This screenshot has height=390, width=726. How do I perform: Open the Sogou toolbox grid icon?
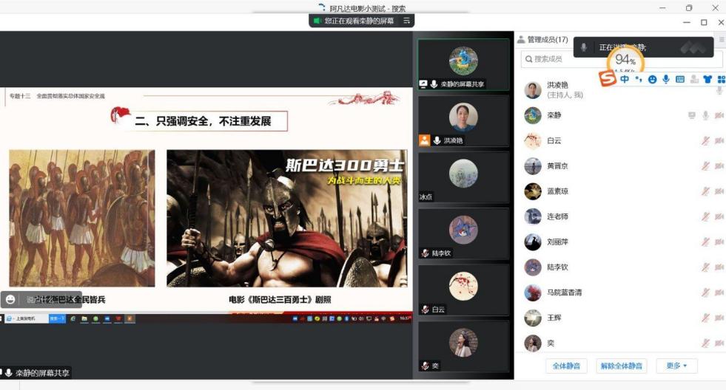pos(721,79)
